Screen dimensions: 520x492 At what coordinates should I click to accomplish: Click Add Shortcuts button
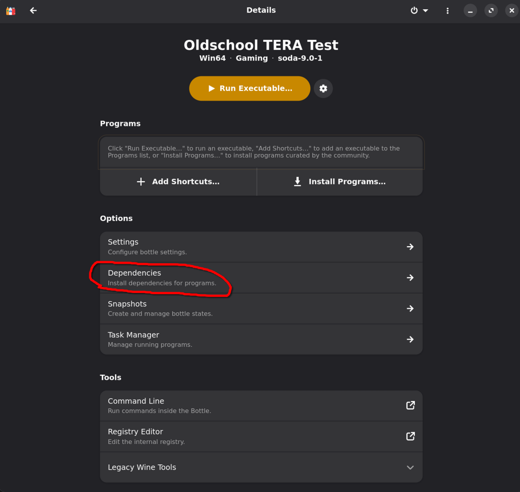[178, 182]
